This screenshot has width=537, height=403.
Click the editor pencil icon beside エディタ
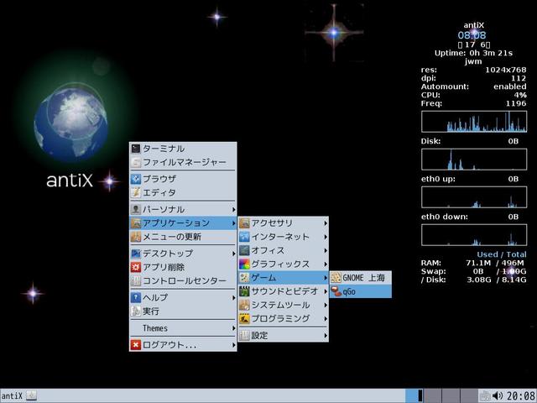136,192
